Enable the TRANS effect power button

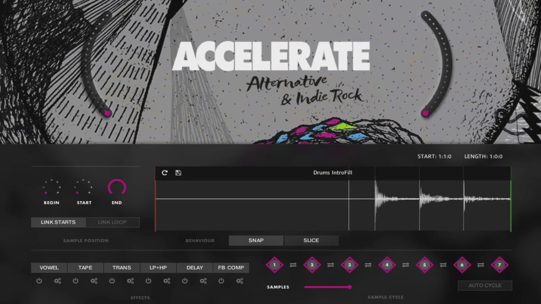pos(112,281)
